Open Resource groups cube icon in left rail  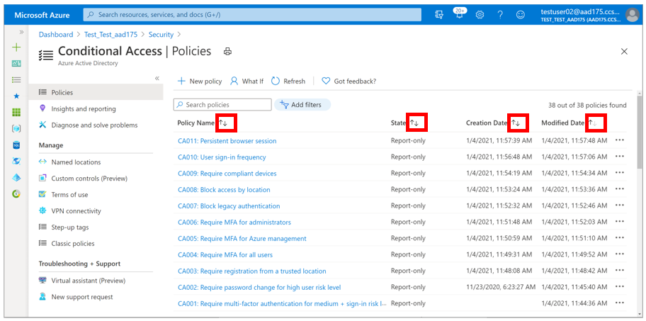[x=16, y=128]
